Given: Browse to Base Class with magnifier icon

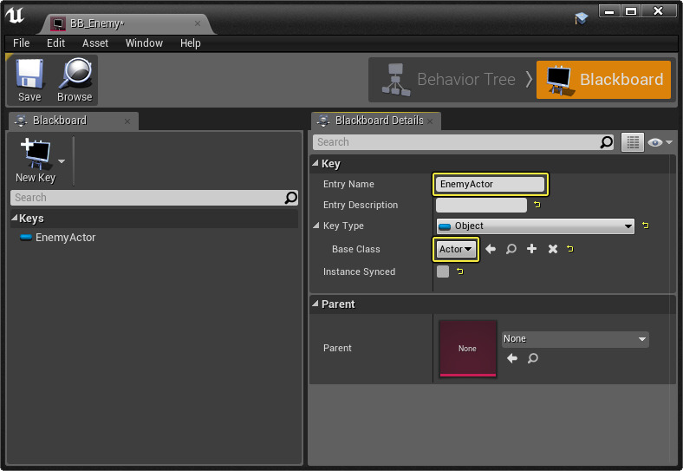Looking at the screenshot, I should (x=511, y=250).
